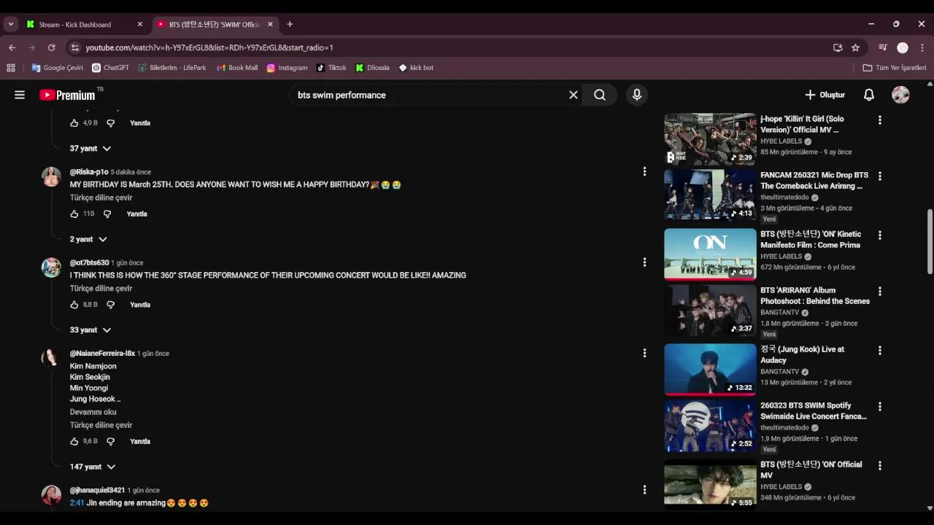Screen dimensions: 934x525
Task: Click the browser address bar URL
Action: click(209, 47)
